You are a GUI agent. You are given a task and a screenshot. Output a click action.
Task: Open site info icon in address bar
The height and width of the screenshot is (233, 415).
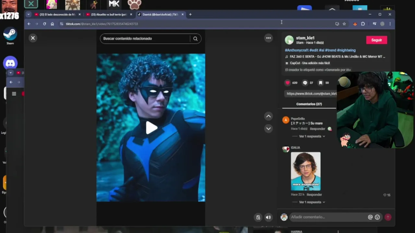click(x=62, y=24)
